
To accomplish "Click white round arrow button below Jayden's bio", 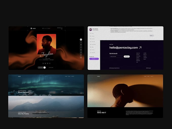I will (45, 68).
